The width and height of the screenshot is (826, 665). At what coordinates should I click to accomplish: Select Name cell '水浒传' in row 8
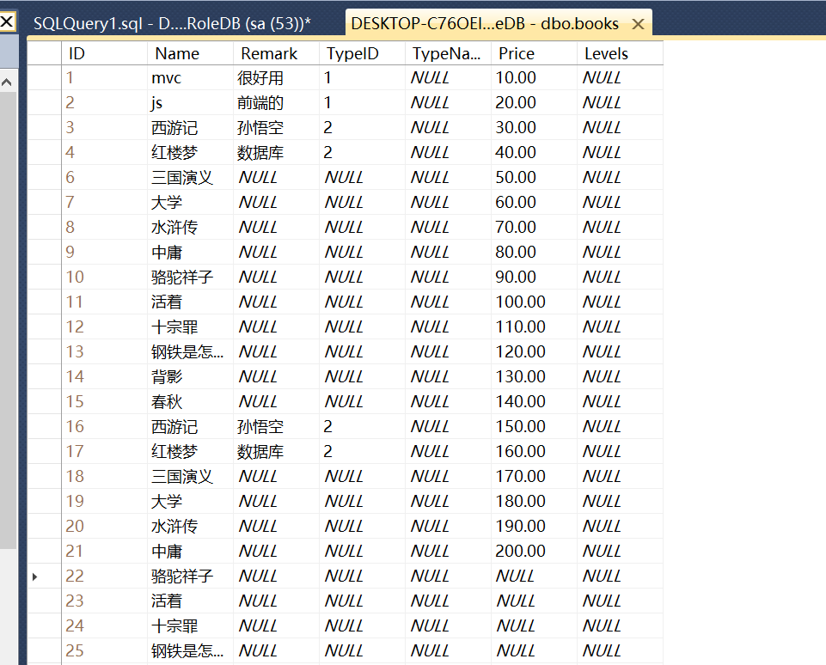pyautogui.click(x=190, y=228)
